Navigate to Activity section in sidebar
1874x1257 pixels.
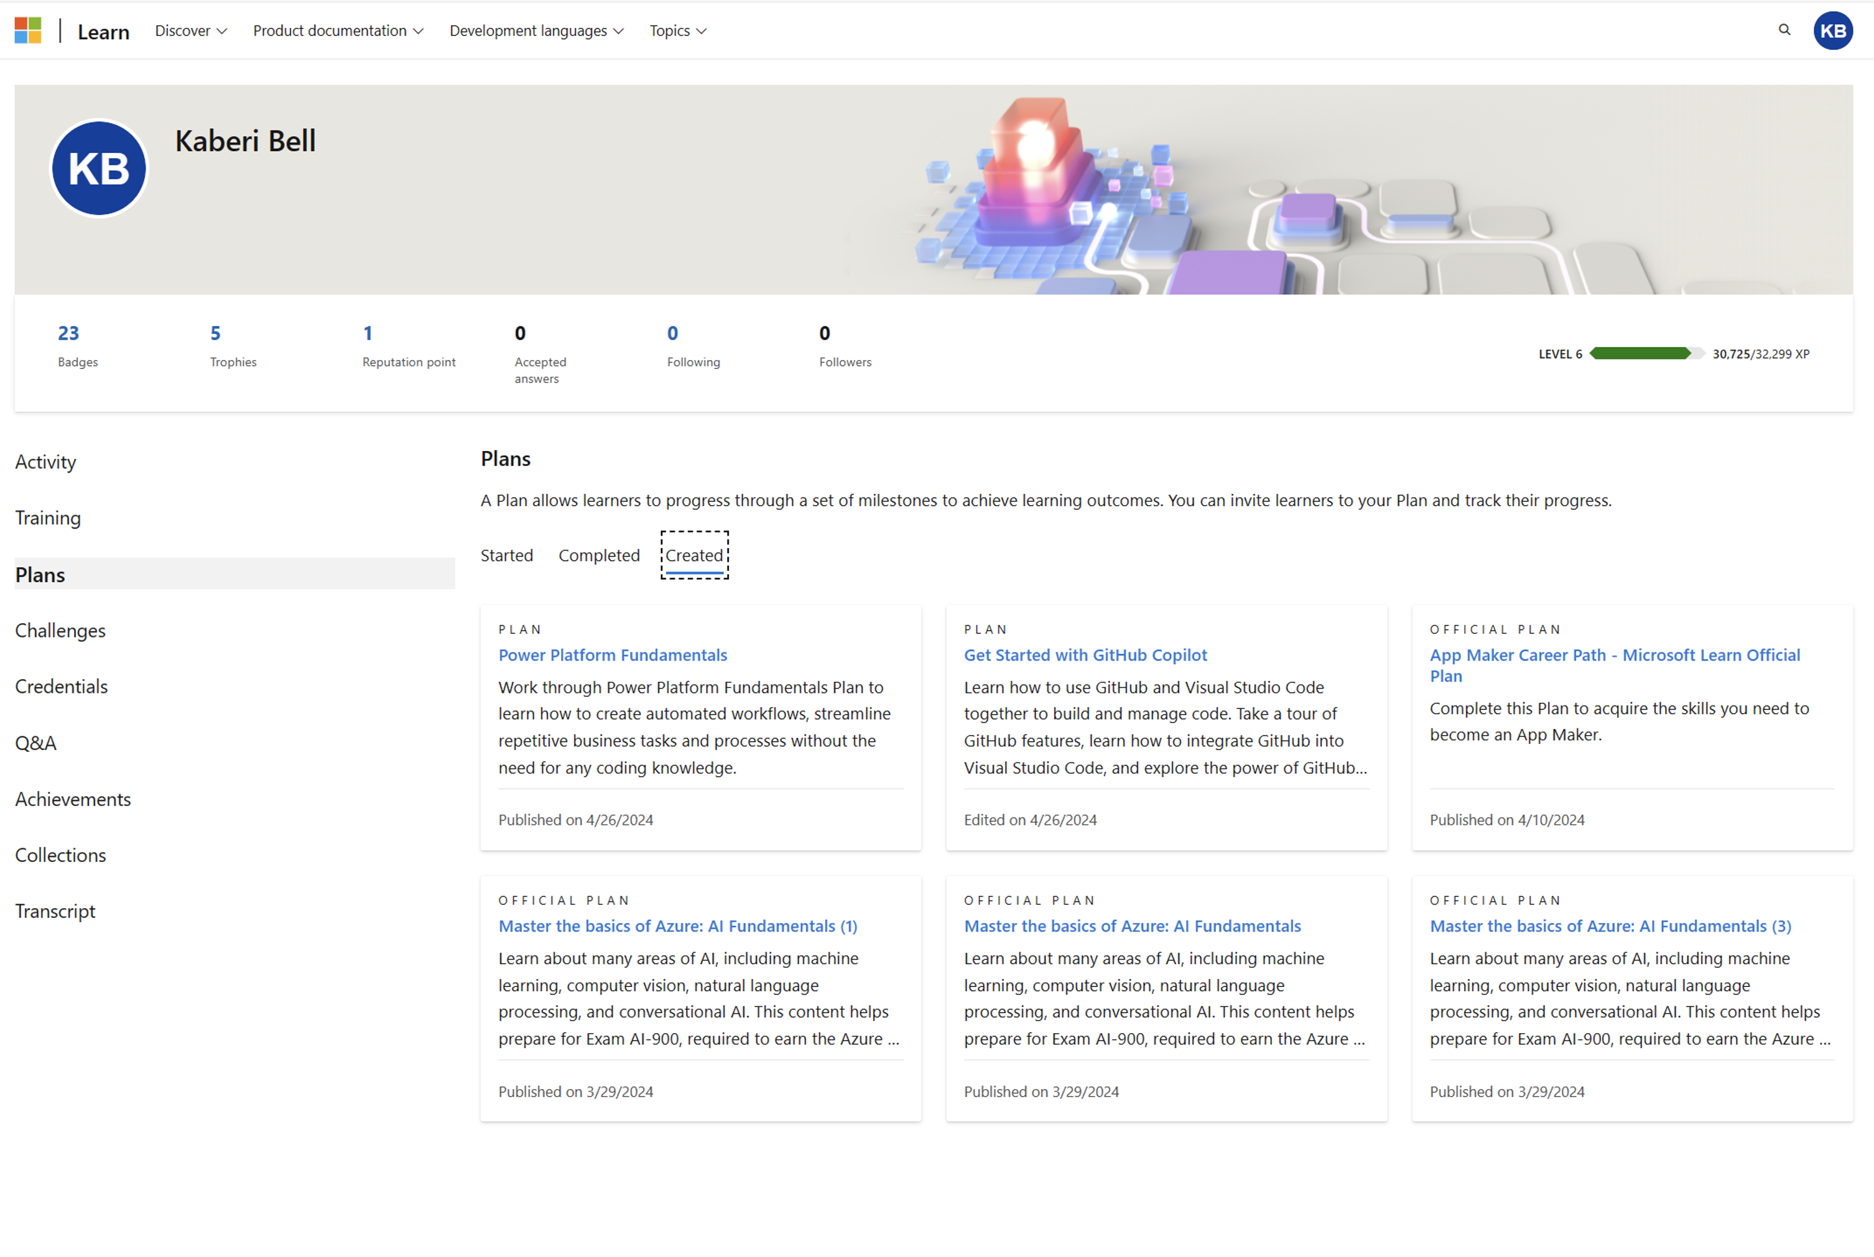(45, 460)
